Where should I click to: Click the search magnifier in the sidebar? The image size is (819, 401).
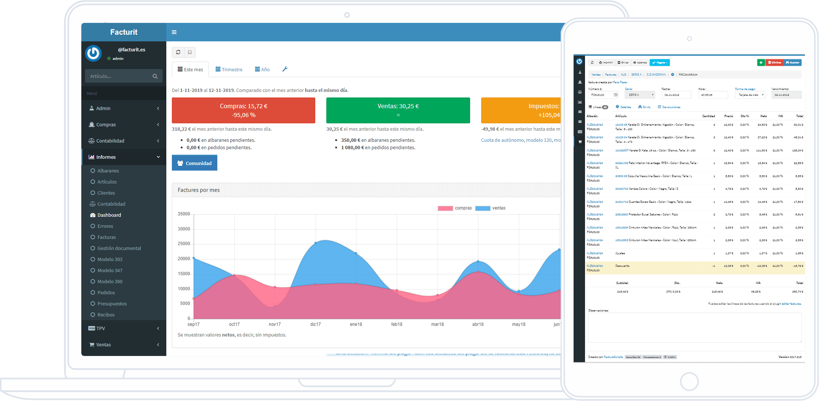(x=155, y=76)
